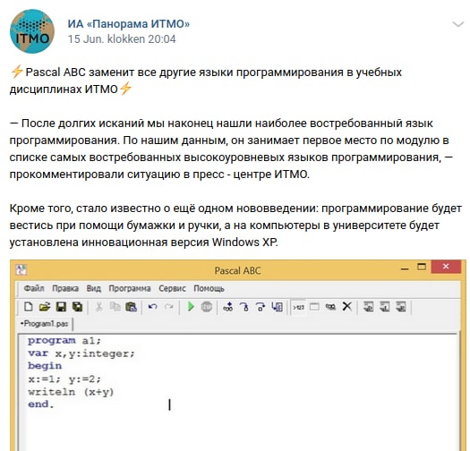Click the 'writeln (x+y)' code line
Image resolution: width=470 pixels, height=451 pixels.
pos(71,392)
